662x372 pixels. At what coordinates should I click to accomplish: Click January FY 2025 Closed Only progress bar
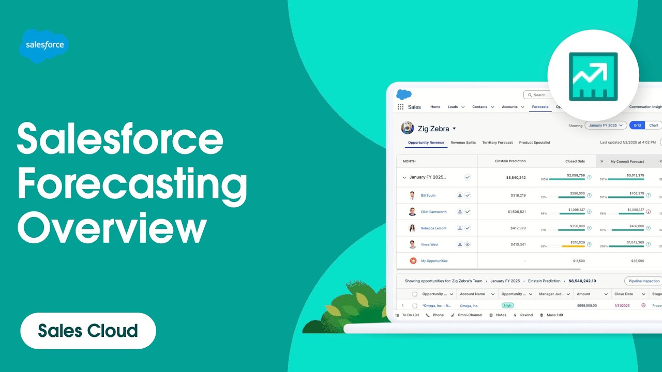(x=567, y=179)
